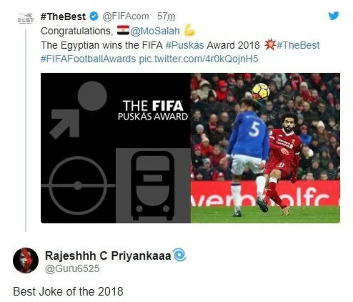Open the #FIFAFootballAwards hashtag
Image resolution: width=353 pixels, height=302 pixels.
click(x=88, y=59)
